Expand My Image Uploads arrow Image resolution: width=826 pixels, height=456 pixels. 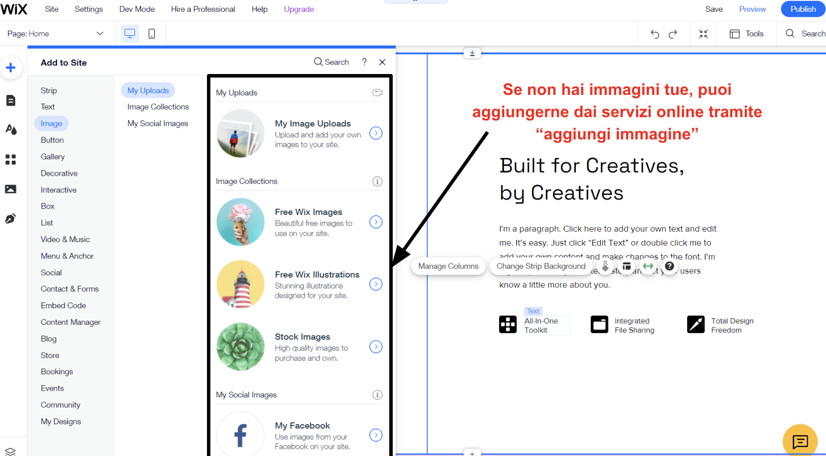point(376,133)
